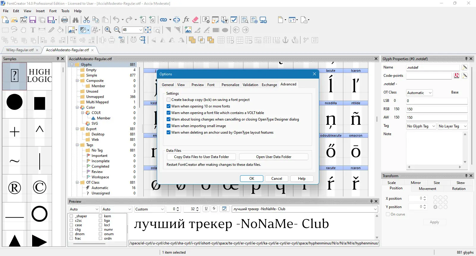The width and height of the screenshot is (476, 256).
Task: Toggle Warn when opening 10 or more fonts
Action: point(169,106)
